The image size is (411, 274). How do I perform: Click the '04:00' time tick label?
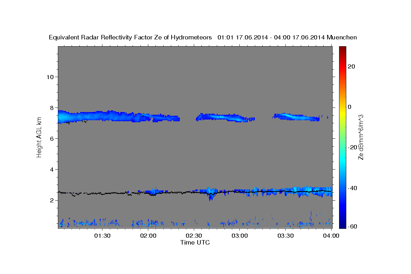(331, 236)
